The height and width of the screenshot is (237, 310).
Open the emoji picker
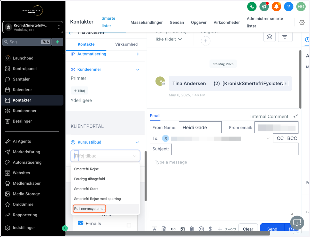(x=201, y=229)
